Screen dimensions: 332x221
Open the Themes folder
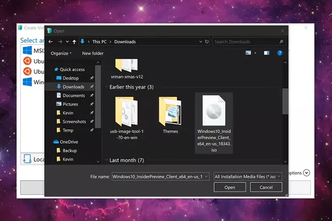click(170, 116)
